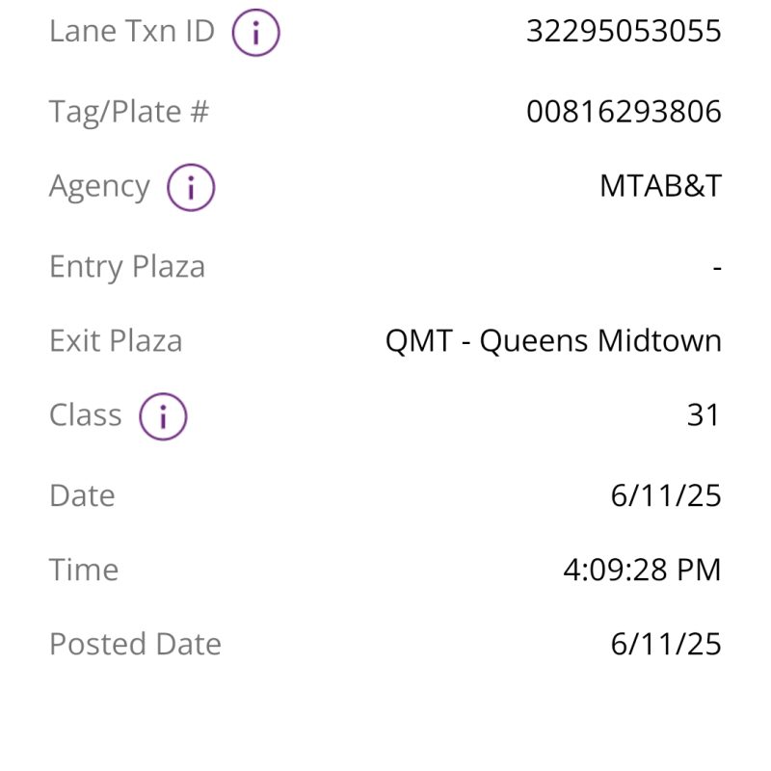Select the Posted Date value 6/11/25
Viewport: 771px width, 771px height.
pyautogui.click(x=666, y=644)
